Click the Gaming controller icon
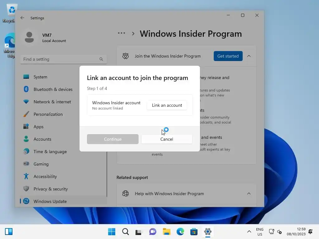 click(26, 164)
